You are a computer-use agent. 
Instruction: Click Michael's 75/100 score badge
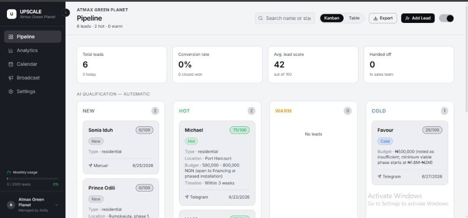coord(240,130)
